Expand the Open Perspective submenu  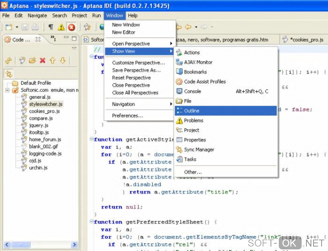(x=140, y=44)
